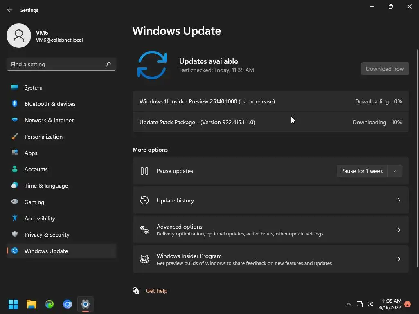Open the blue circular app on taskbar

(68, 304)
